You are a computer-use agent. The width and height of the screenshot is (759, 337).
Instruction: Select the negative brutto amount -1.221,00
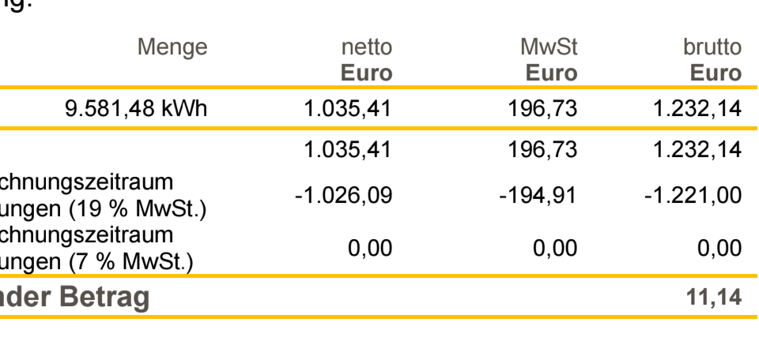tap(693, 196)
